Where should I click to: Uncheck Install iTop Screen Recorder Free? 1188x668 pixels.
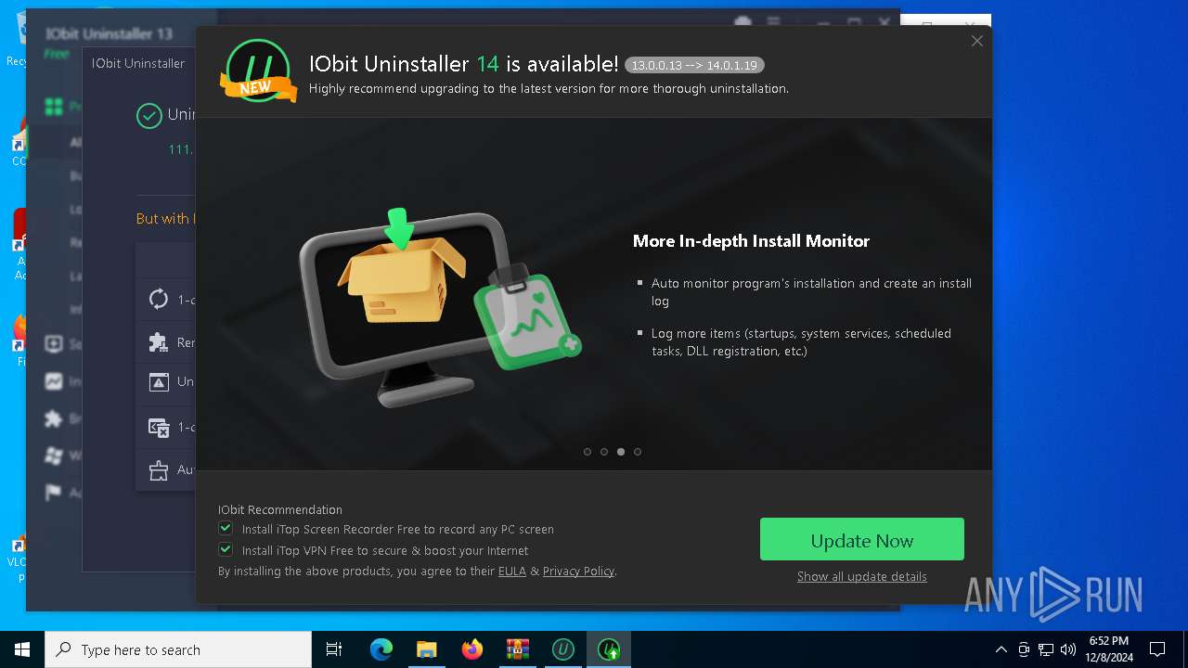[x=226, y=528]
